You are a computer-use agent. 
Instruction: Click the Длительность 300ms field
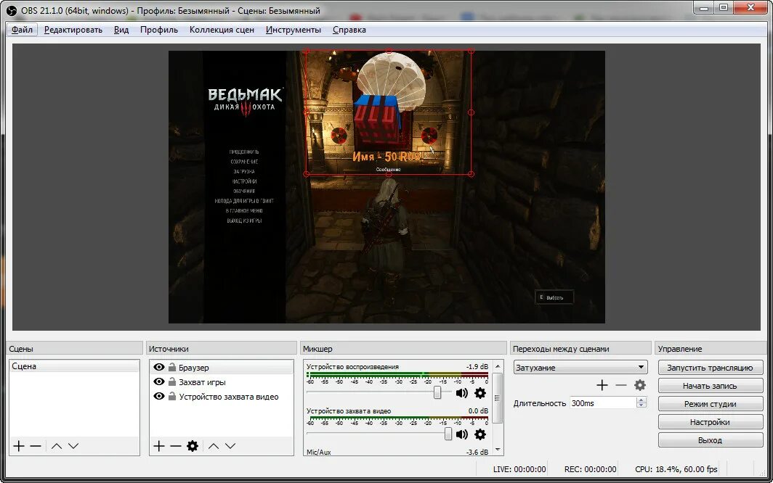tap(603, 402)
